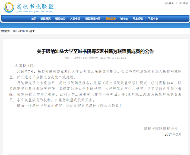
Task: Go to 联盟动态 in navigation bar
Action: coord(60,19)
